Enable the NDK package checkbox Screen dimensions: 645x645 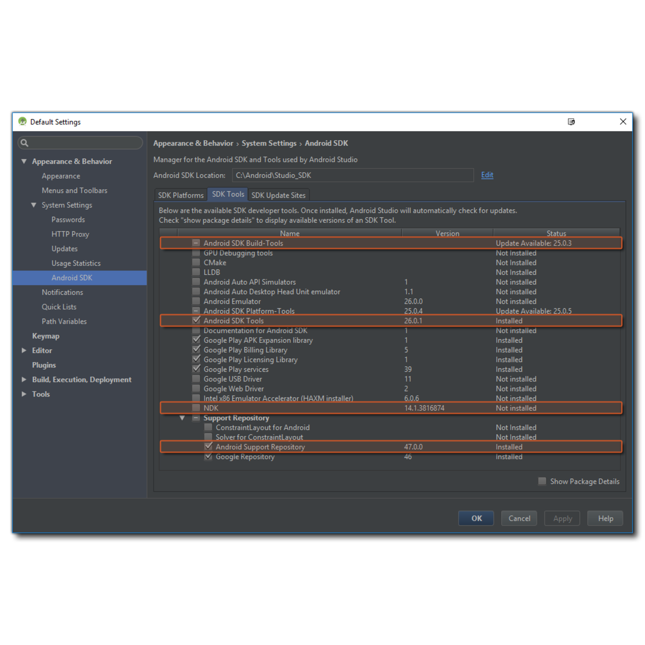coord(196,408)
